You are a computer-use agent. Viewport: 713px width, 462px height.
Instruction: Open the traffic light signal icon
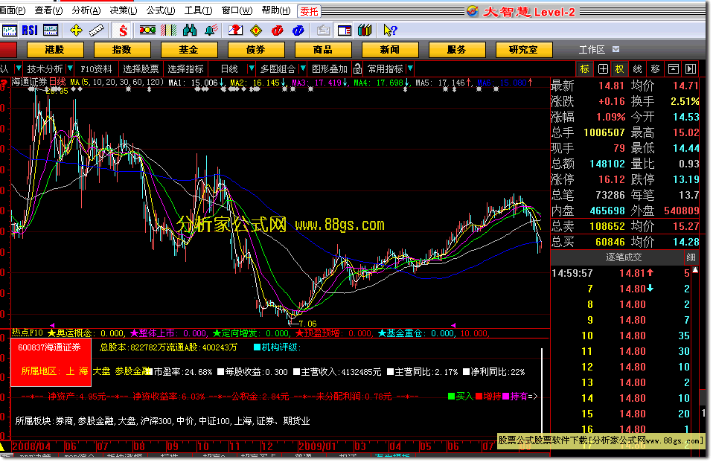147,31
